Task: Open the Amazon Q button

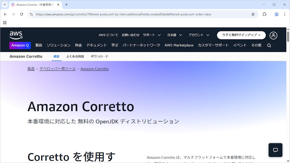Action: coord(20,45)
